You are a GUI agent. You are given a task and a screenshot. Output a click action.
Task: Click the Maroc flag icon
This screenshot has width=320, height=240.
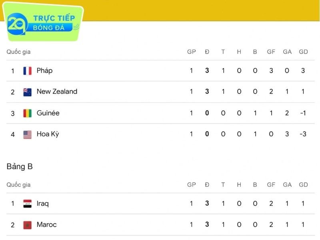(x=27, y=225)
